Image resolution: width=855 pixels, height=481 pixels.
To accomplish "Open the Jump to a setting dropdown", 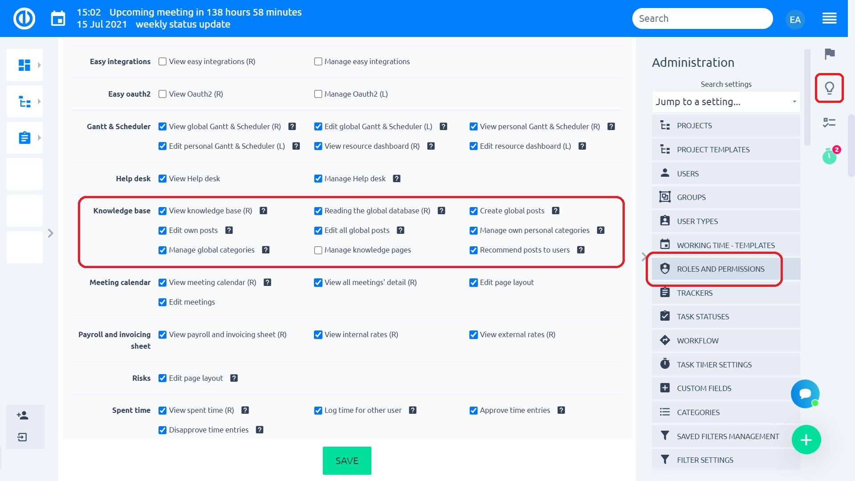I will tap(726, 102).
